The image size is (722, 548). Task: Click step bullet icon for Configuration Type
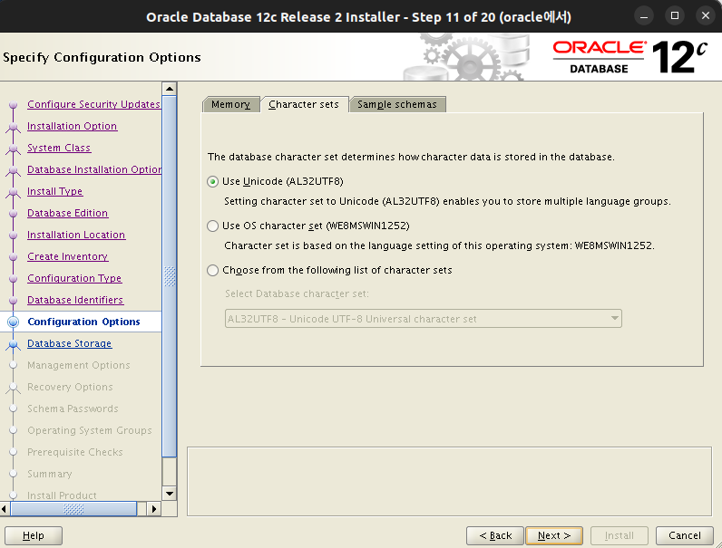point(14,279)
